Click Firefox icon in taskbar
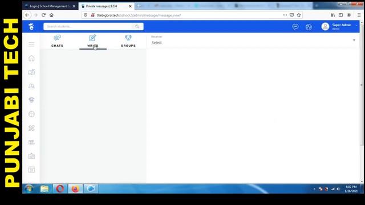The image size is (365, 205). coord(75,188)
